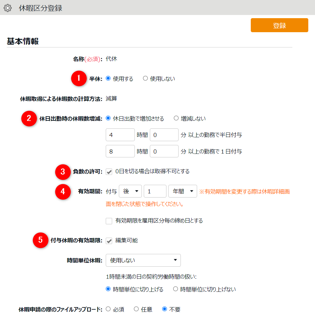The height and width of the screenshot is (324, 315).
Task: Toggle 0日を切る場合は取得不可とする checkbox
Action: tap(109, 172)
